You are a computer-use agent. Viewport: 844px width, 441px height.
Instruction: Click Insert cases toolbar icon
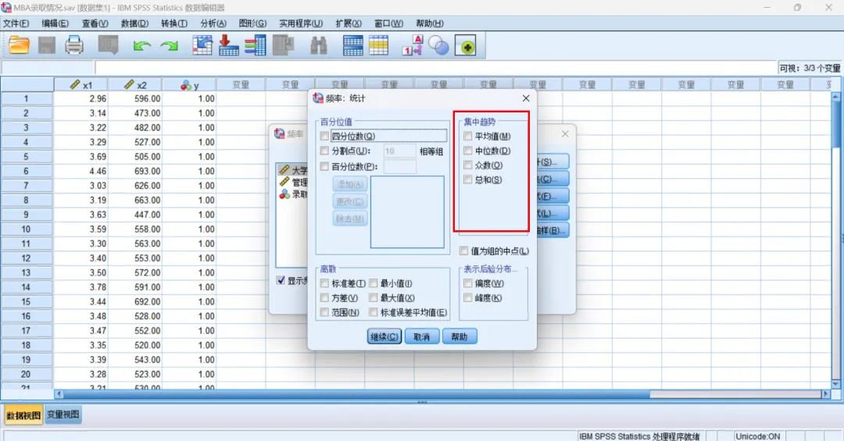[x=352, y=45]
